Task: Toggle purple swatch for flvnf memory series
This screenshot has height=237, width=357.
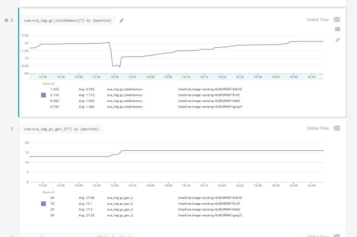Action: coord(43,95)
